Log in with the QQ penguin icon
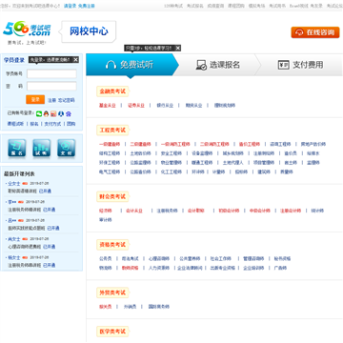This screenshot has width=343, height=343. pos(47,113)
